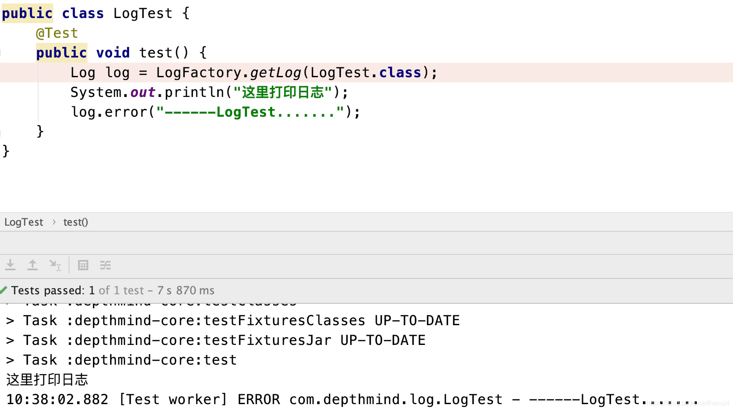Viewport: 733px width, 411px height.
Task: Click the void keyword of test method
Action: (113, 53)
